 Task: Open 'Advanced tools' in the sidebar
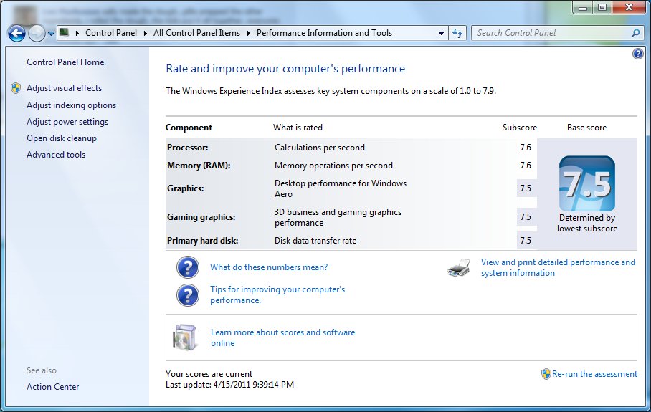pos(56,155)
